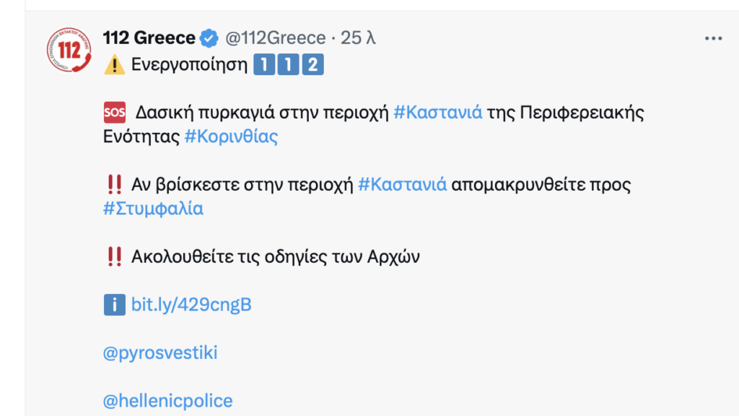This screenshot has width=739, height=416.
Task: Click the blue verified badge
Action: coord(209,38)
